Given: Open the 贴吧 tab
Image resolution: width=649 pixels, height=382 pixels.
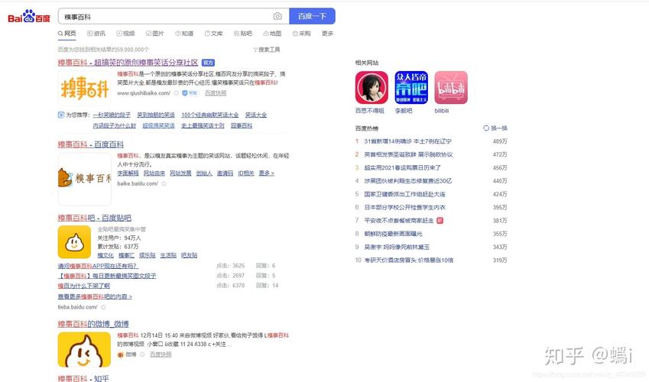Looking at the screenshot, I should click(243, 34).
